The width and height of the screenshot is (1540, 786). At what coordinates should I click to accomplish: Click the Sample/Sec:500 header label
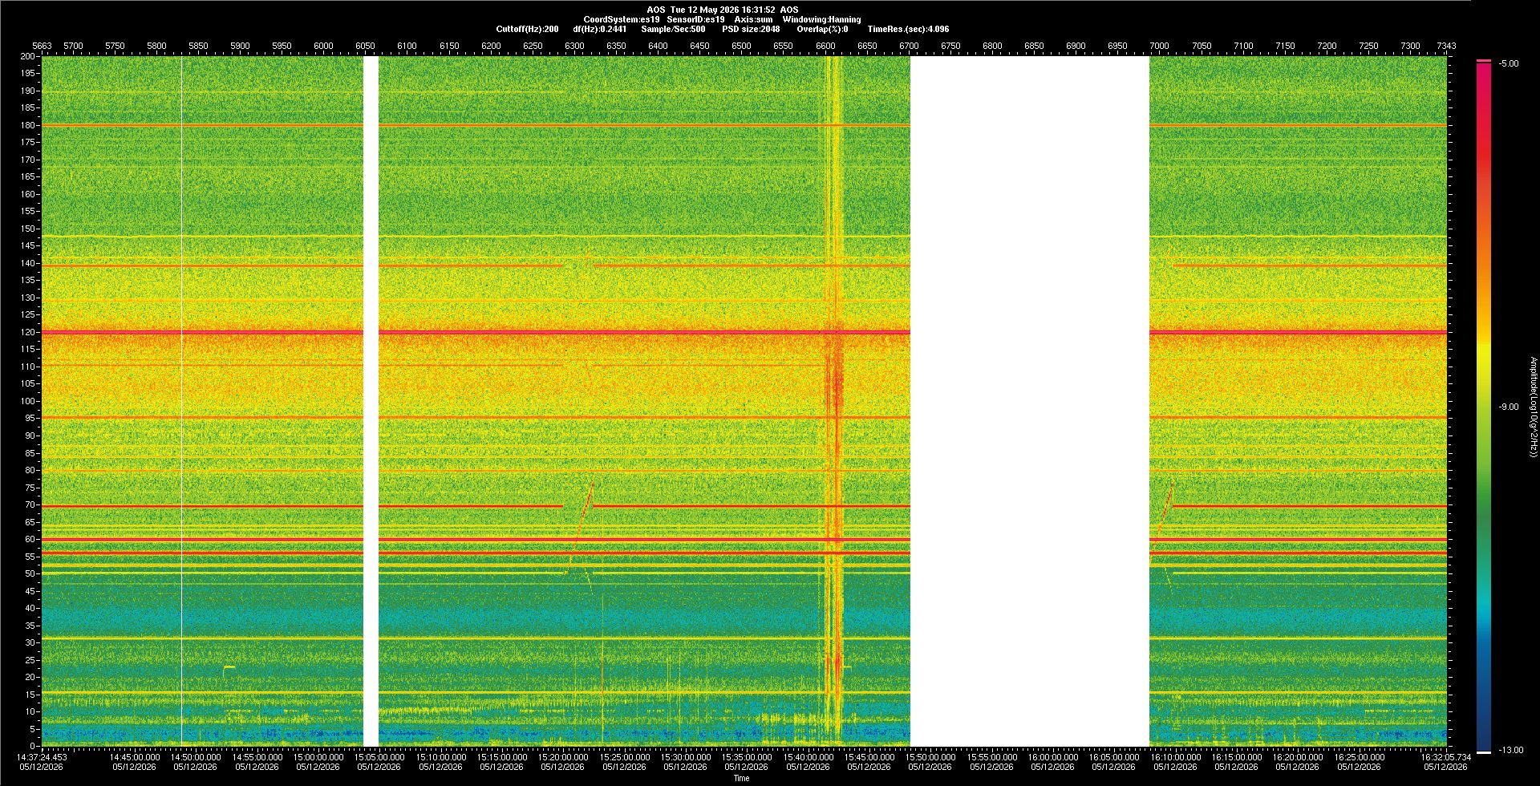coord(673,29)
